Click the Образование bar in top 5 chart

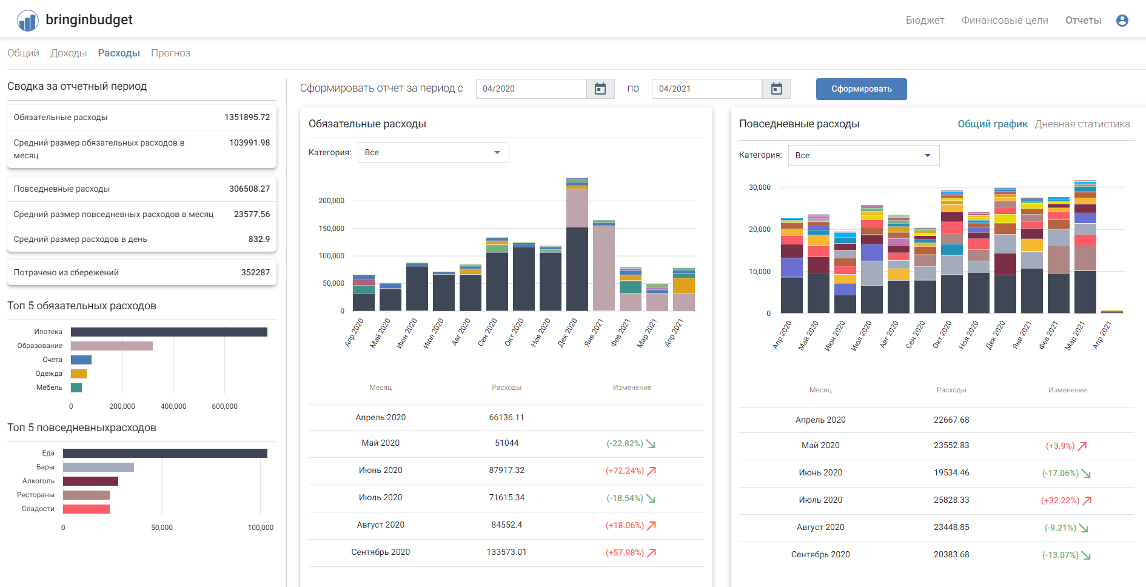click(x=112, y=346)
